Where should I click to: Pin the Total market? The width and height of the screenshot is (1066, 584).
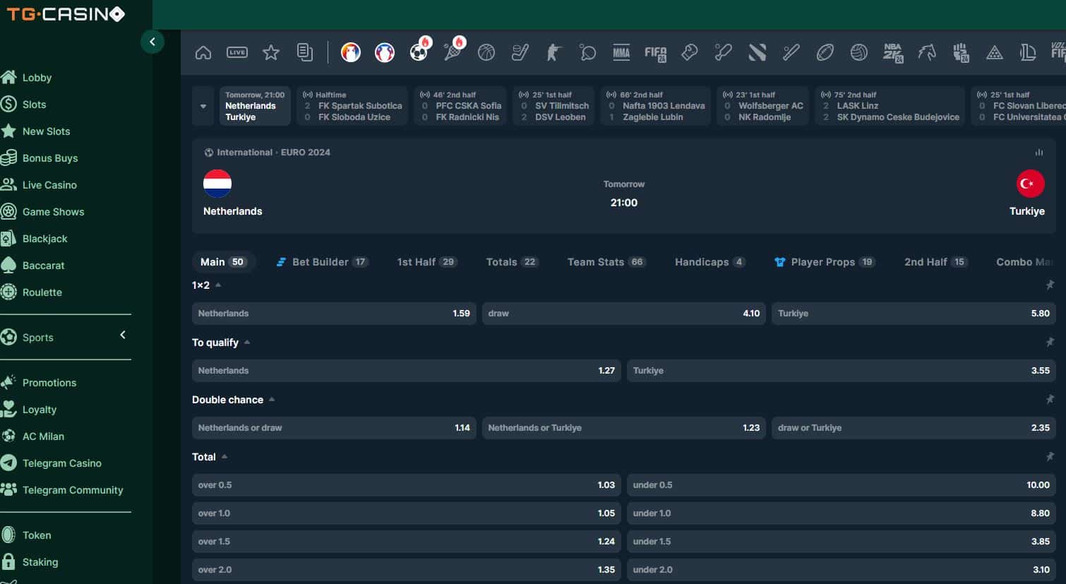click(1050, 457)
